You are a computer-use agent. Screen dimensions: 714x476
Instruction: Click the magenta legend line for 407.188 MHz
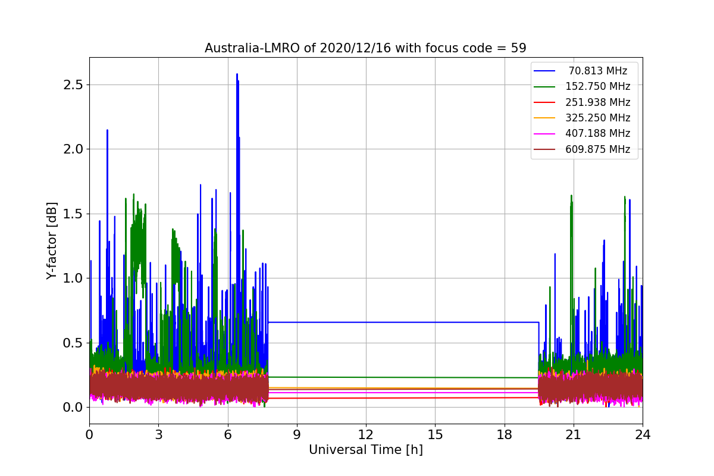[544, 134]
